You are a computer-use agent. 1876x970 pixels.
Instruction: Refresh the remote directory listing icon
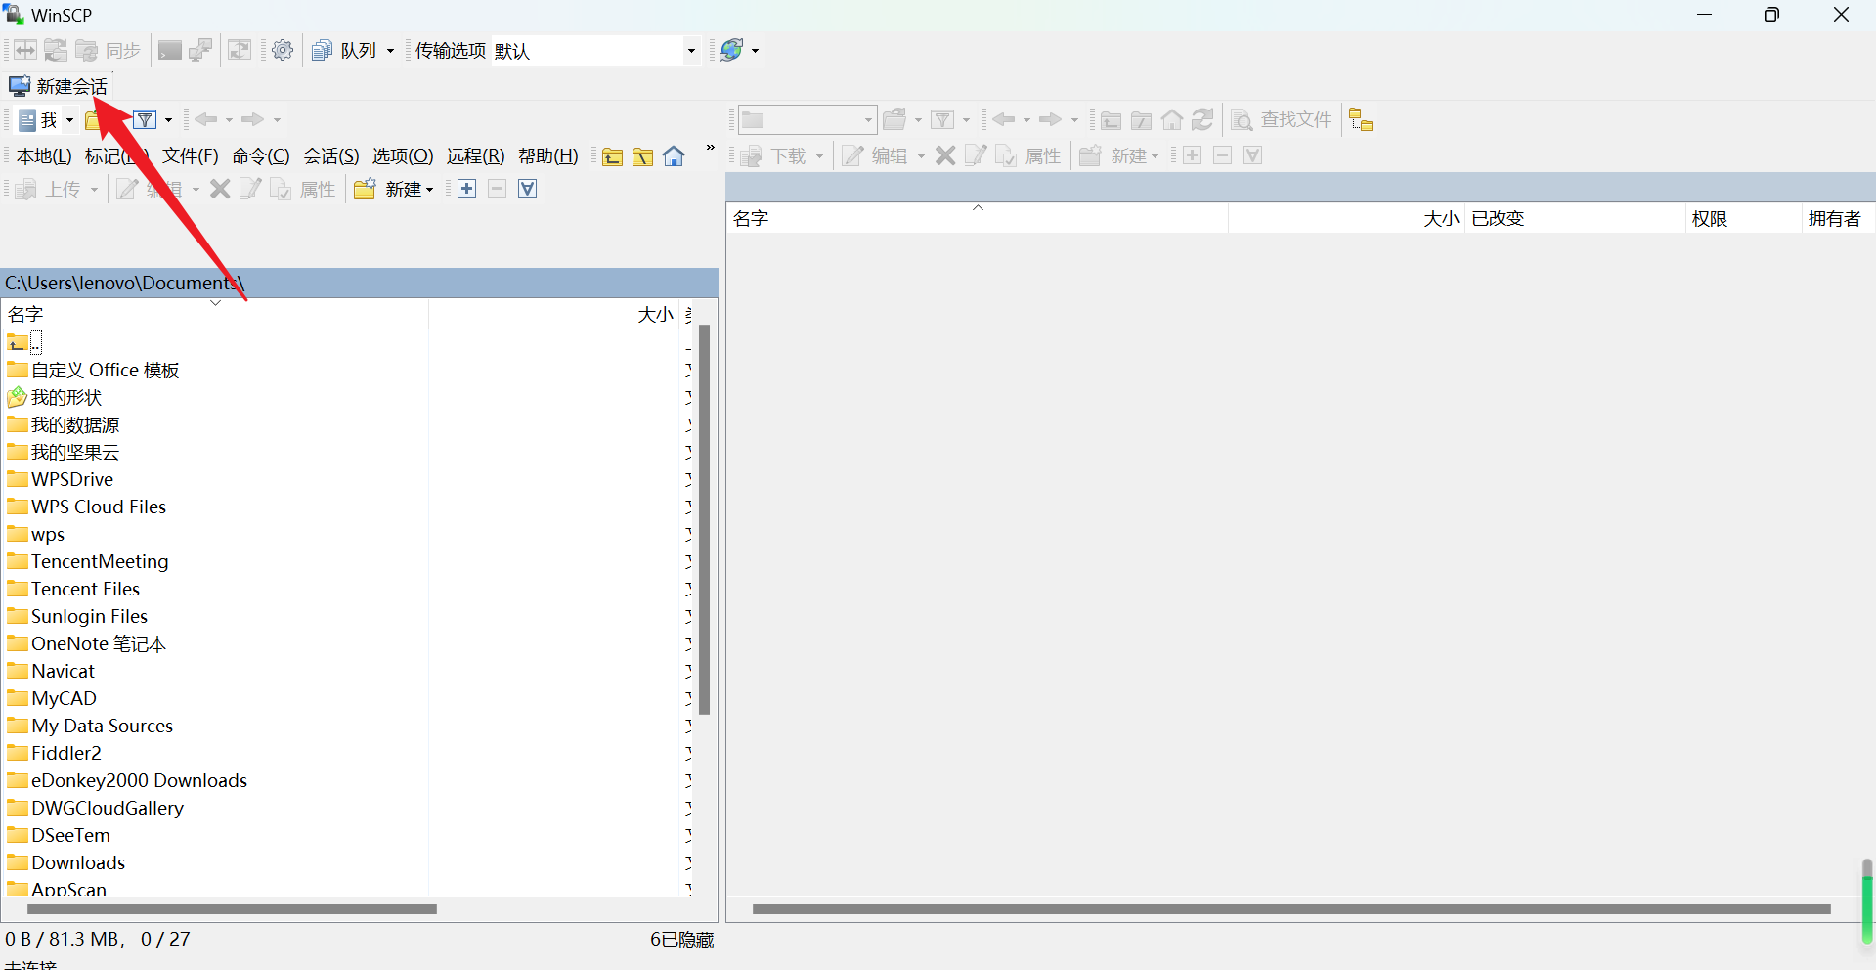(1201, 119)
